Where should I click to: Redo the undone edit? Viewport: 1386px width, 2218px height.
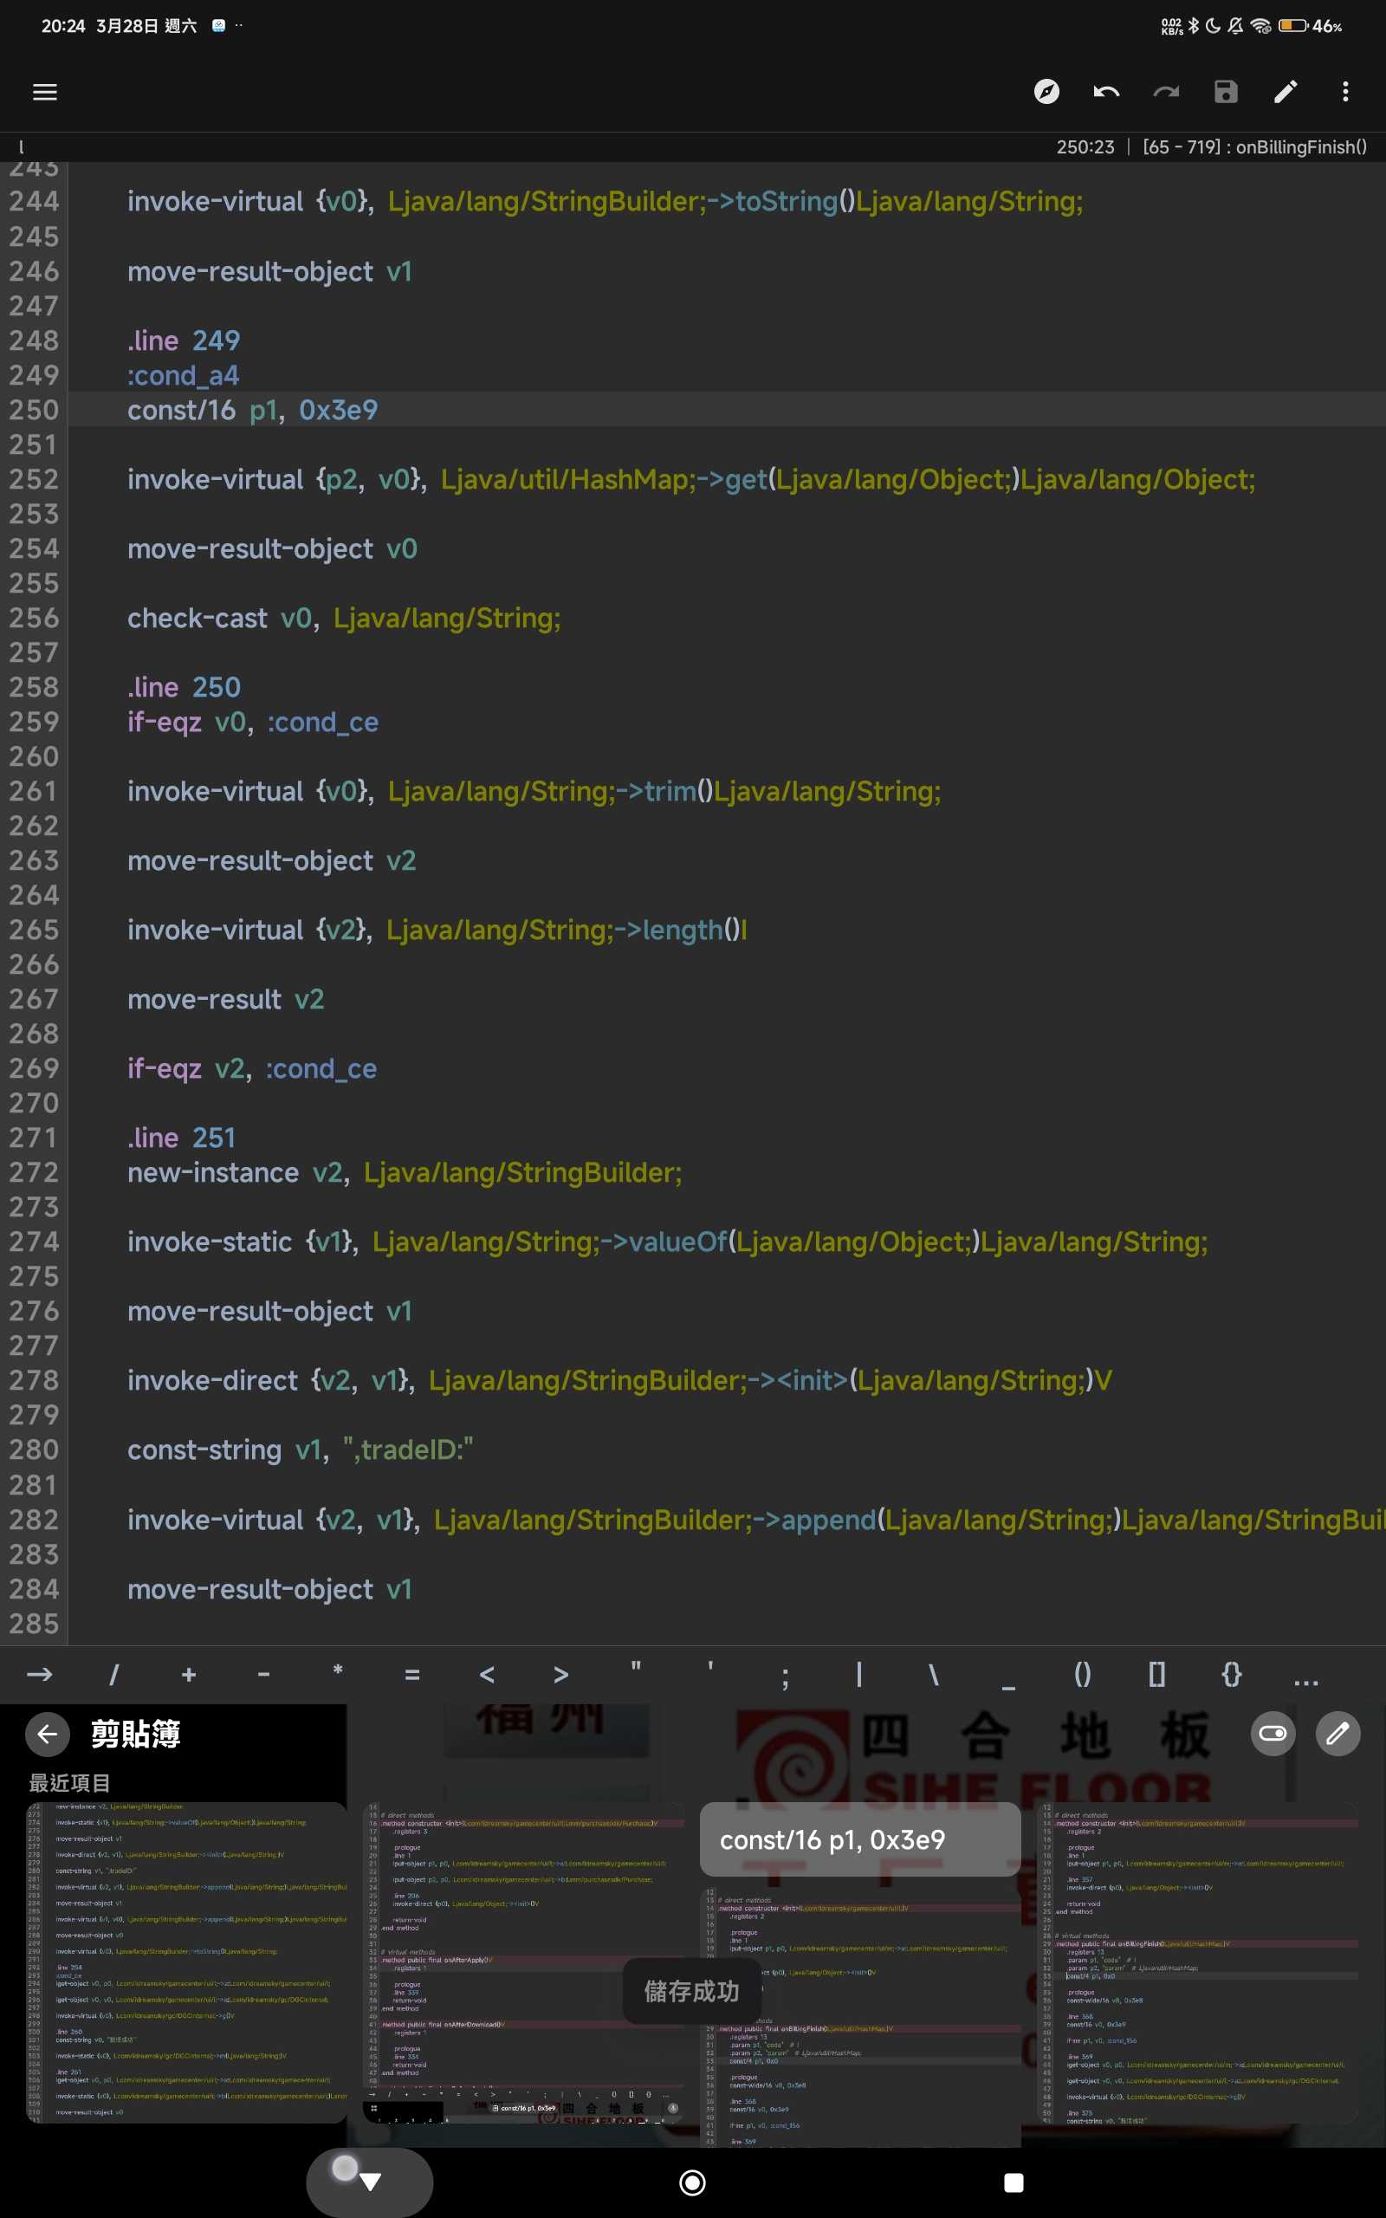pos(1165,92)
